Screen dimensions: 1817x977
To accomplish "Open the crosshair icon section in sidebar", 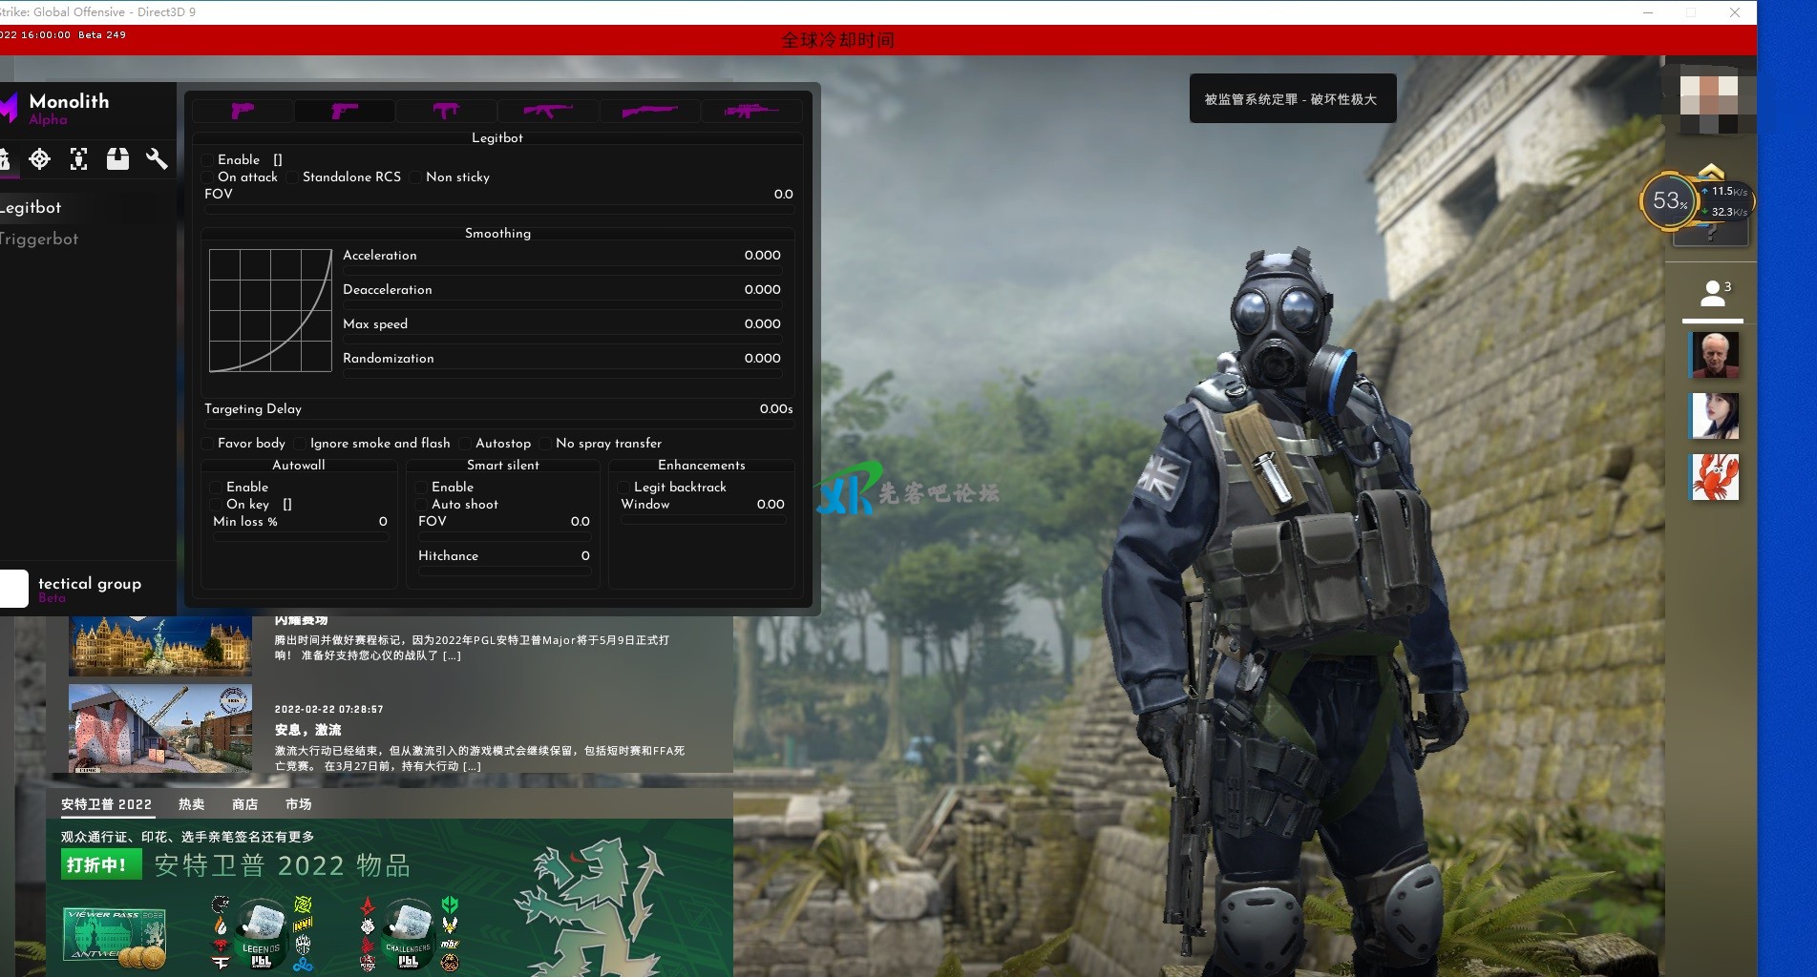I will [39, 159].
